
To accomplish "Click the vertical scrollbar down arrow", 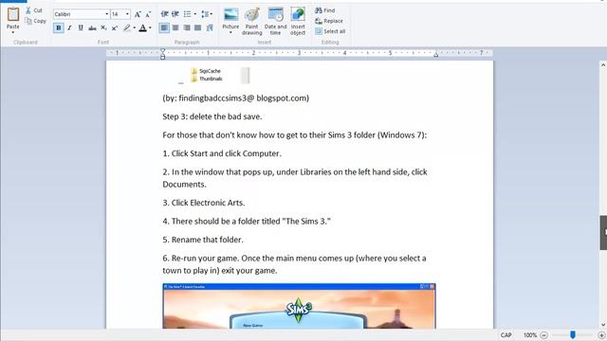I will [x=603, y=325].
